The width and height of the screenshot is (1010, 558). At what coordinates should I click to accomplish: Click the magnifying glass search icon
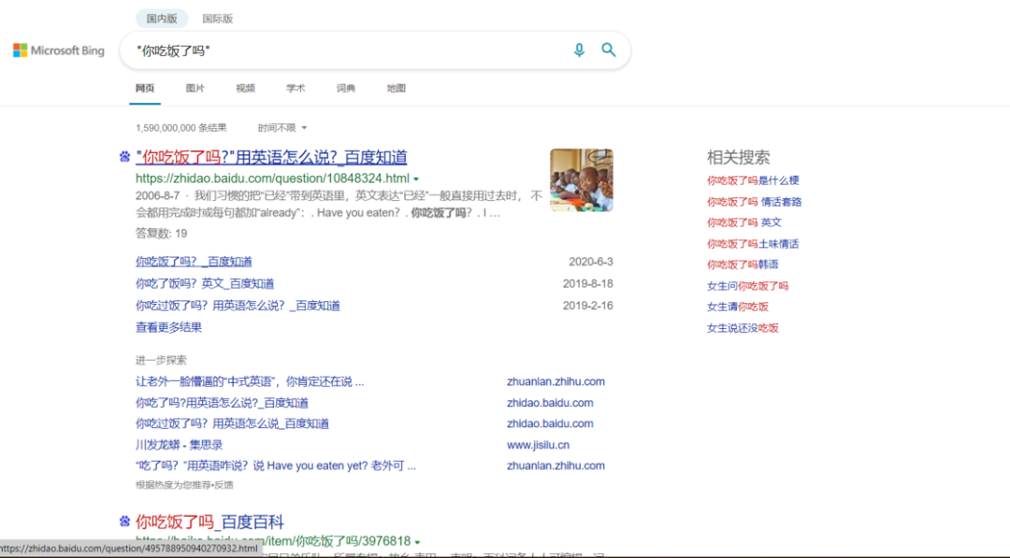pyautogui.click(x=608, y=50)
